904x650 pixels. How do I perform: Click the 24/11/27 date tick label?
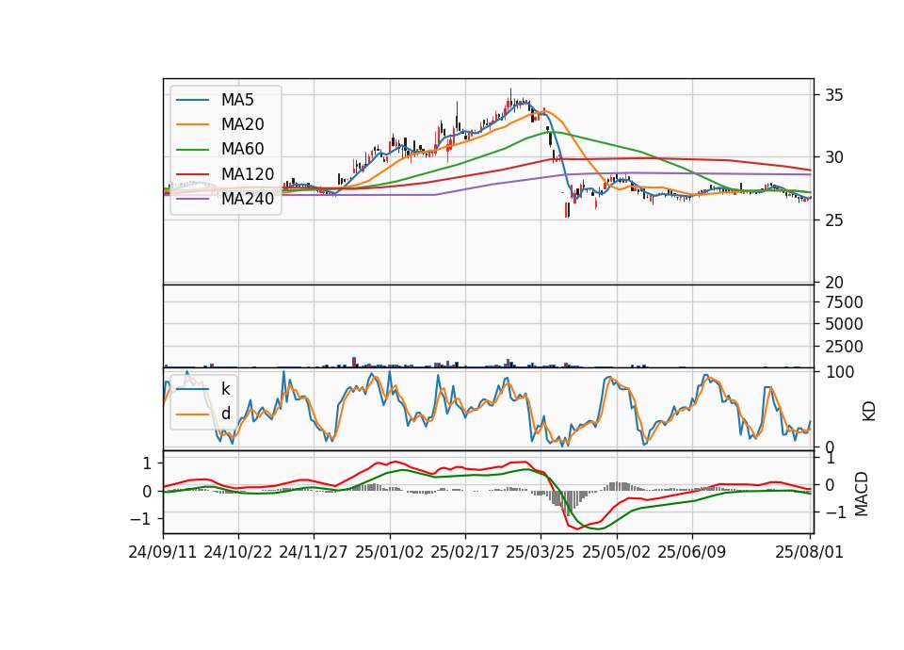coord(314,552)
